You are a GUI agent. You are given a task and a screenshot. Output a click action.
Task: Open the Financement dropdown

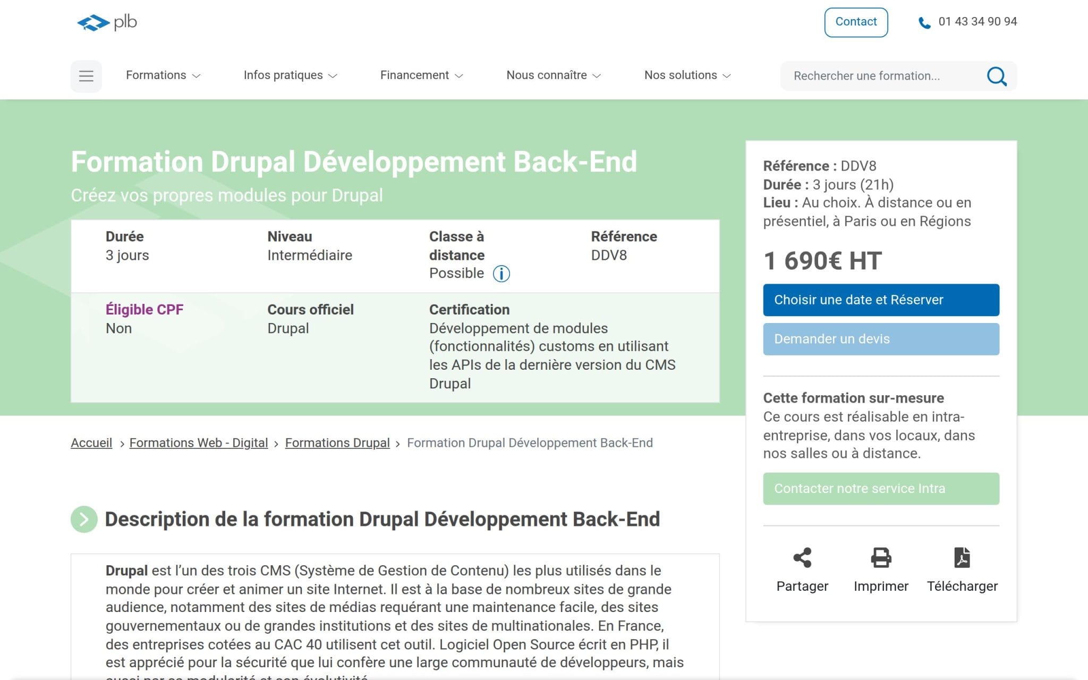coord(421,75)
